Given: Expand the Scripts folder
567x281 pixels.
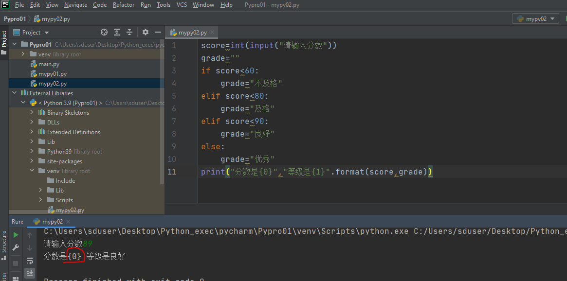Looking at the screenshot, I should (41, 200).
